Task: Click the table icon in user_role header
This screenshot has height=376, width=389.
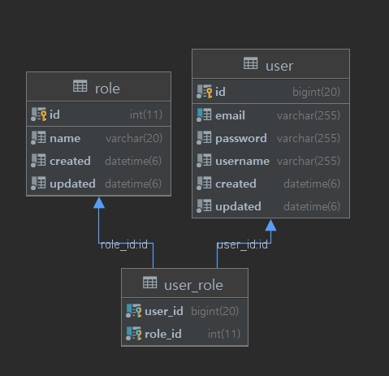Action: coord(150,283)
